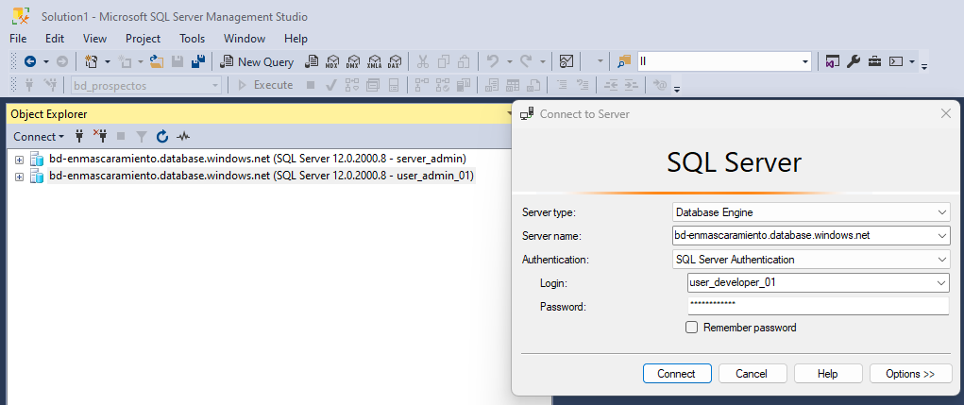Click the Stop icon in Object Explorer toolbar
The height and width of the screenshot is (405, 964).
121,137
